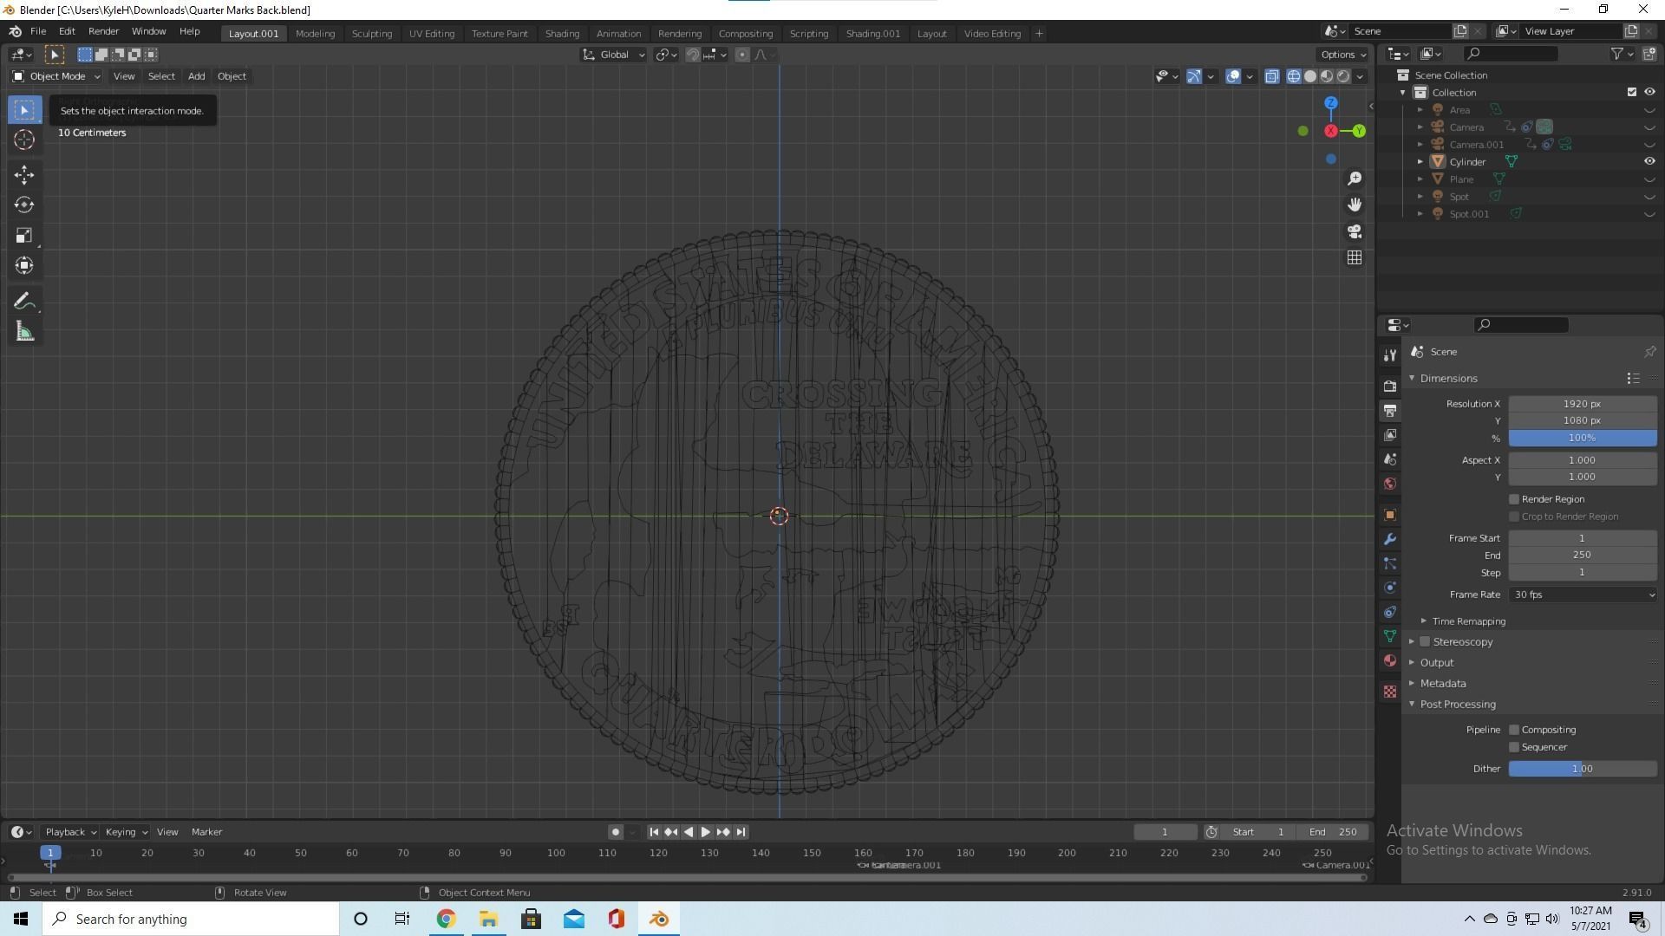Open the Playback popover in timeline
The height and width of the screenshot is (936, 1665).
click(x=69, y=832)
